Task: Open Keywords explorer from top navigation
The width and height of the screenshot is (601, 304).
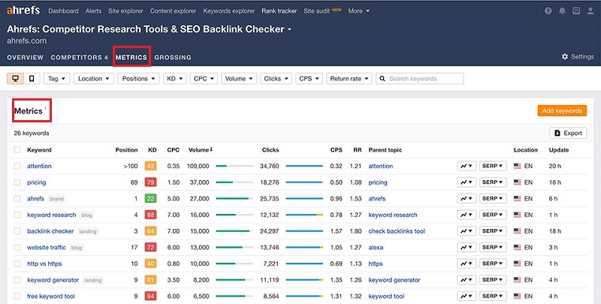Action: (x=229, y=11)
